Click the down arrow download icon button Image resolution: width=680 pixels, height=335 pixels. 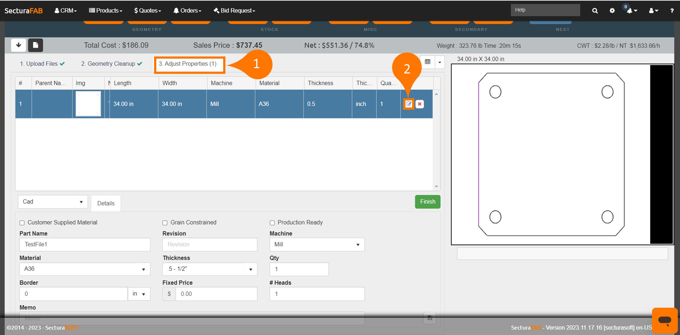(18, 45)
